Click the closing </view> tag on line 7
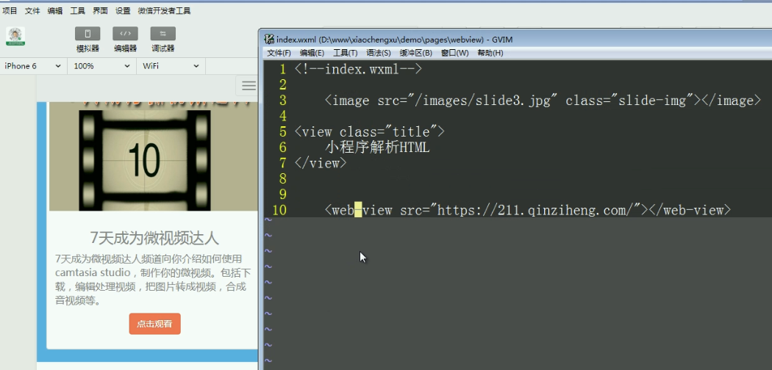This screenshot has width=772, height=370. click(321, 163)
